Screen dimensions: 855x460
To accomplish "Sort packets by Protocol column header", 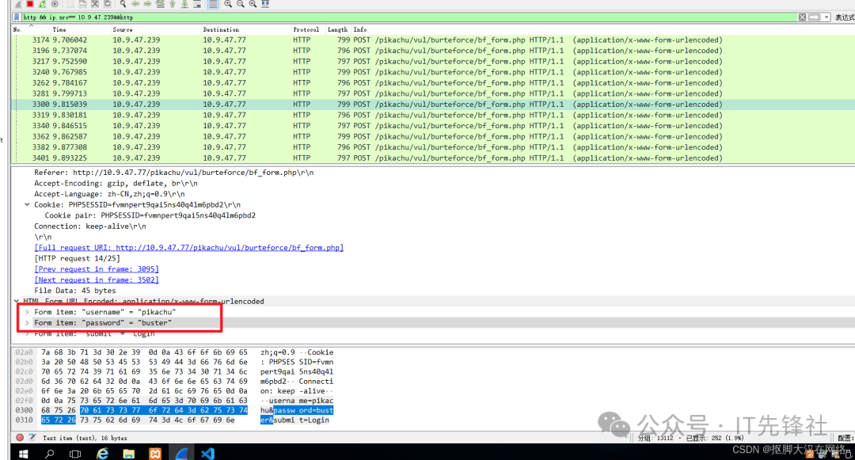I will point(306,29).
